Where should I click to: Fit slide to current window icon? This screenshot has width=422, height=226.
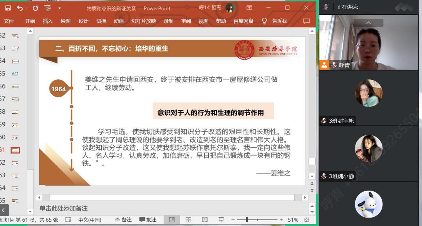307,220
